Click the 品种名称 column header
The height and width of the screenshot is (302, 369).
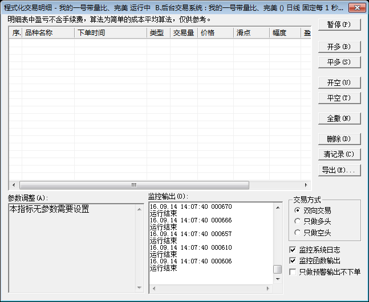(48, 33)
